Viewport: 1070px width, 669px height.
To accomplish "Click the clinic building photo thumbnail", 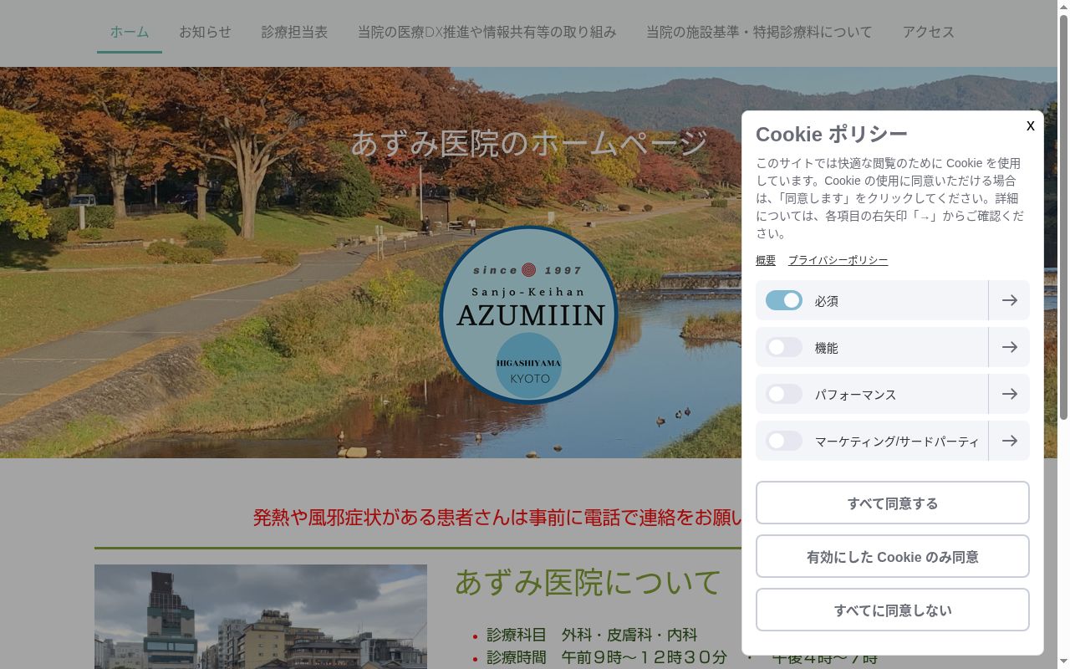I will click(261, 616).
